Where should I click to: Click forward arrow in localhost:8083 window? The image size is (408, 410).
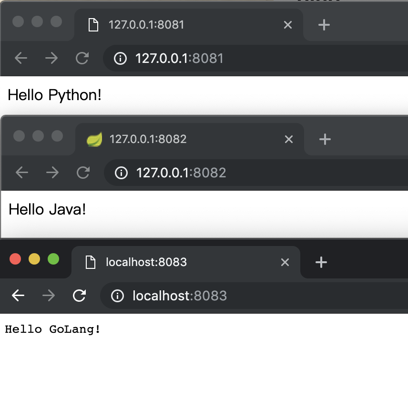point(49,296)
